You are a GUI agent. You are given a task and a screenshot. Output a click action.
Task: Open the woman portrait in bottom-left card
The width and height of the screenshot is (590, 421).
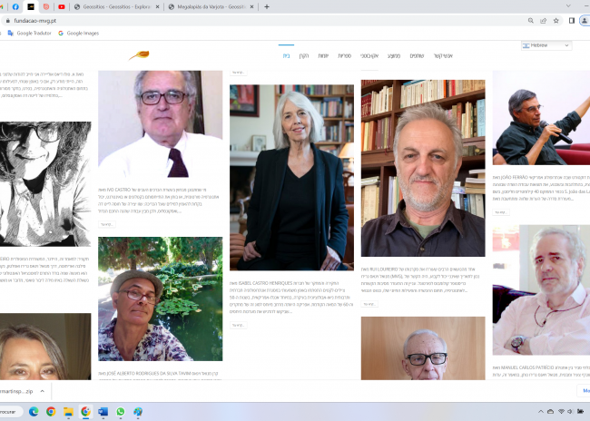45,347
